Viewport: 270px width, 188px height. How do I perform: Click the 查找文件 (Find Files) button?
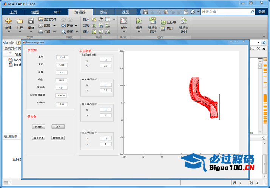click(47, 19)
